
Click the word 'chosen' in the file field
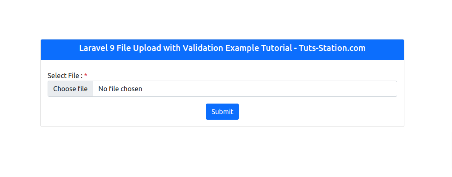point(131,89)
